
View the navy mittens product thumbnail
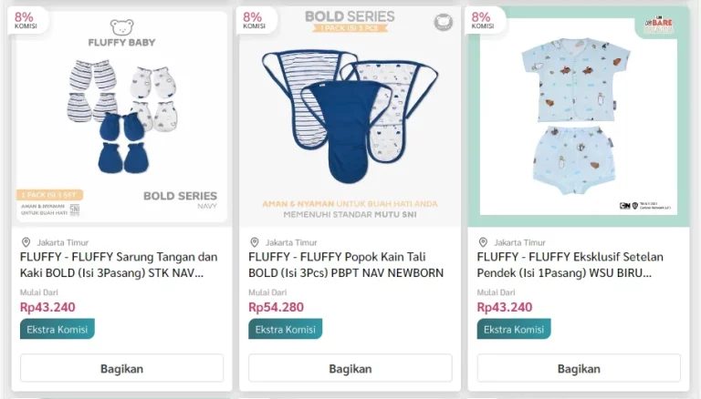pos(121,118)
